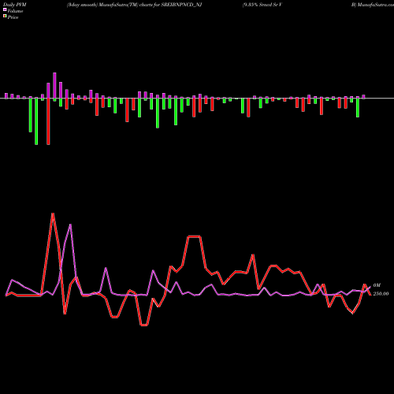
Task: Click the 0M volume axis value
Action: 377,285
